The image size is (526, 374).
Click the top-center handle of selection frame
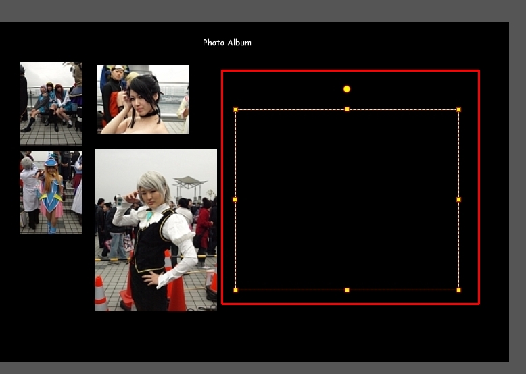pyautogui.click(x=348, y=109)
